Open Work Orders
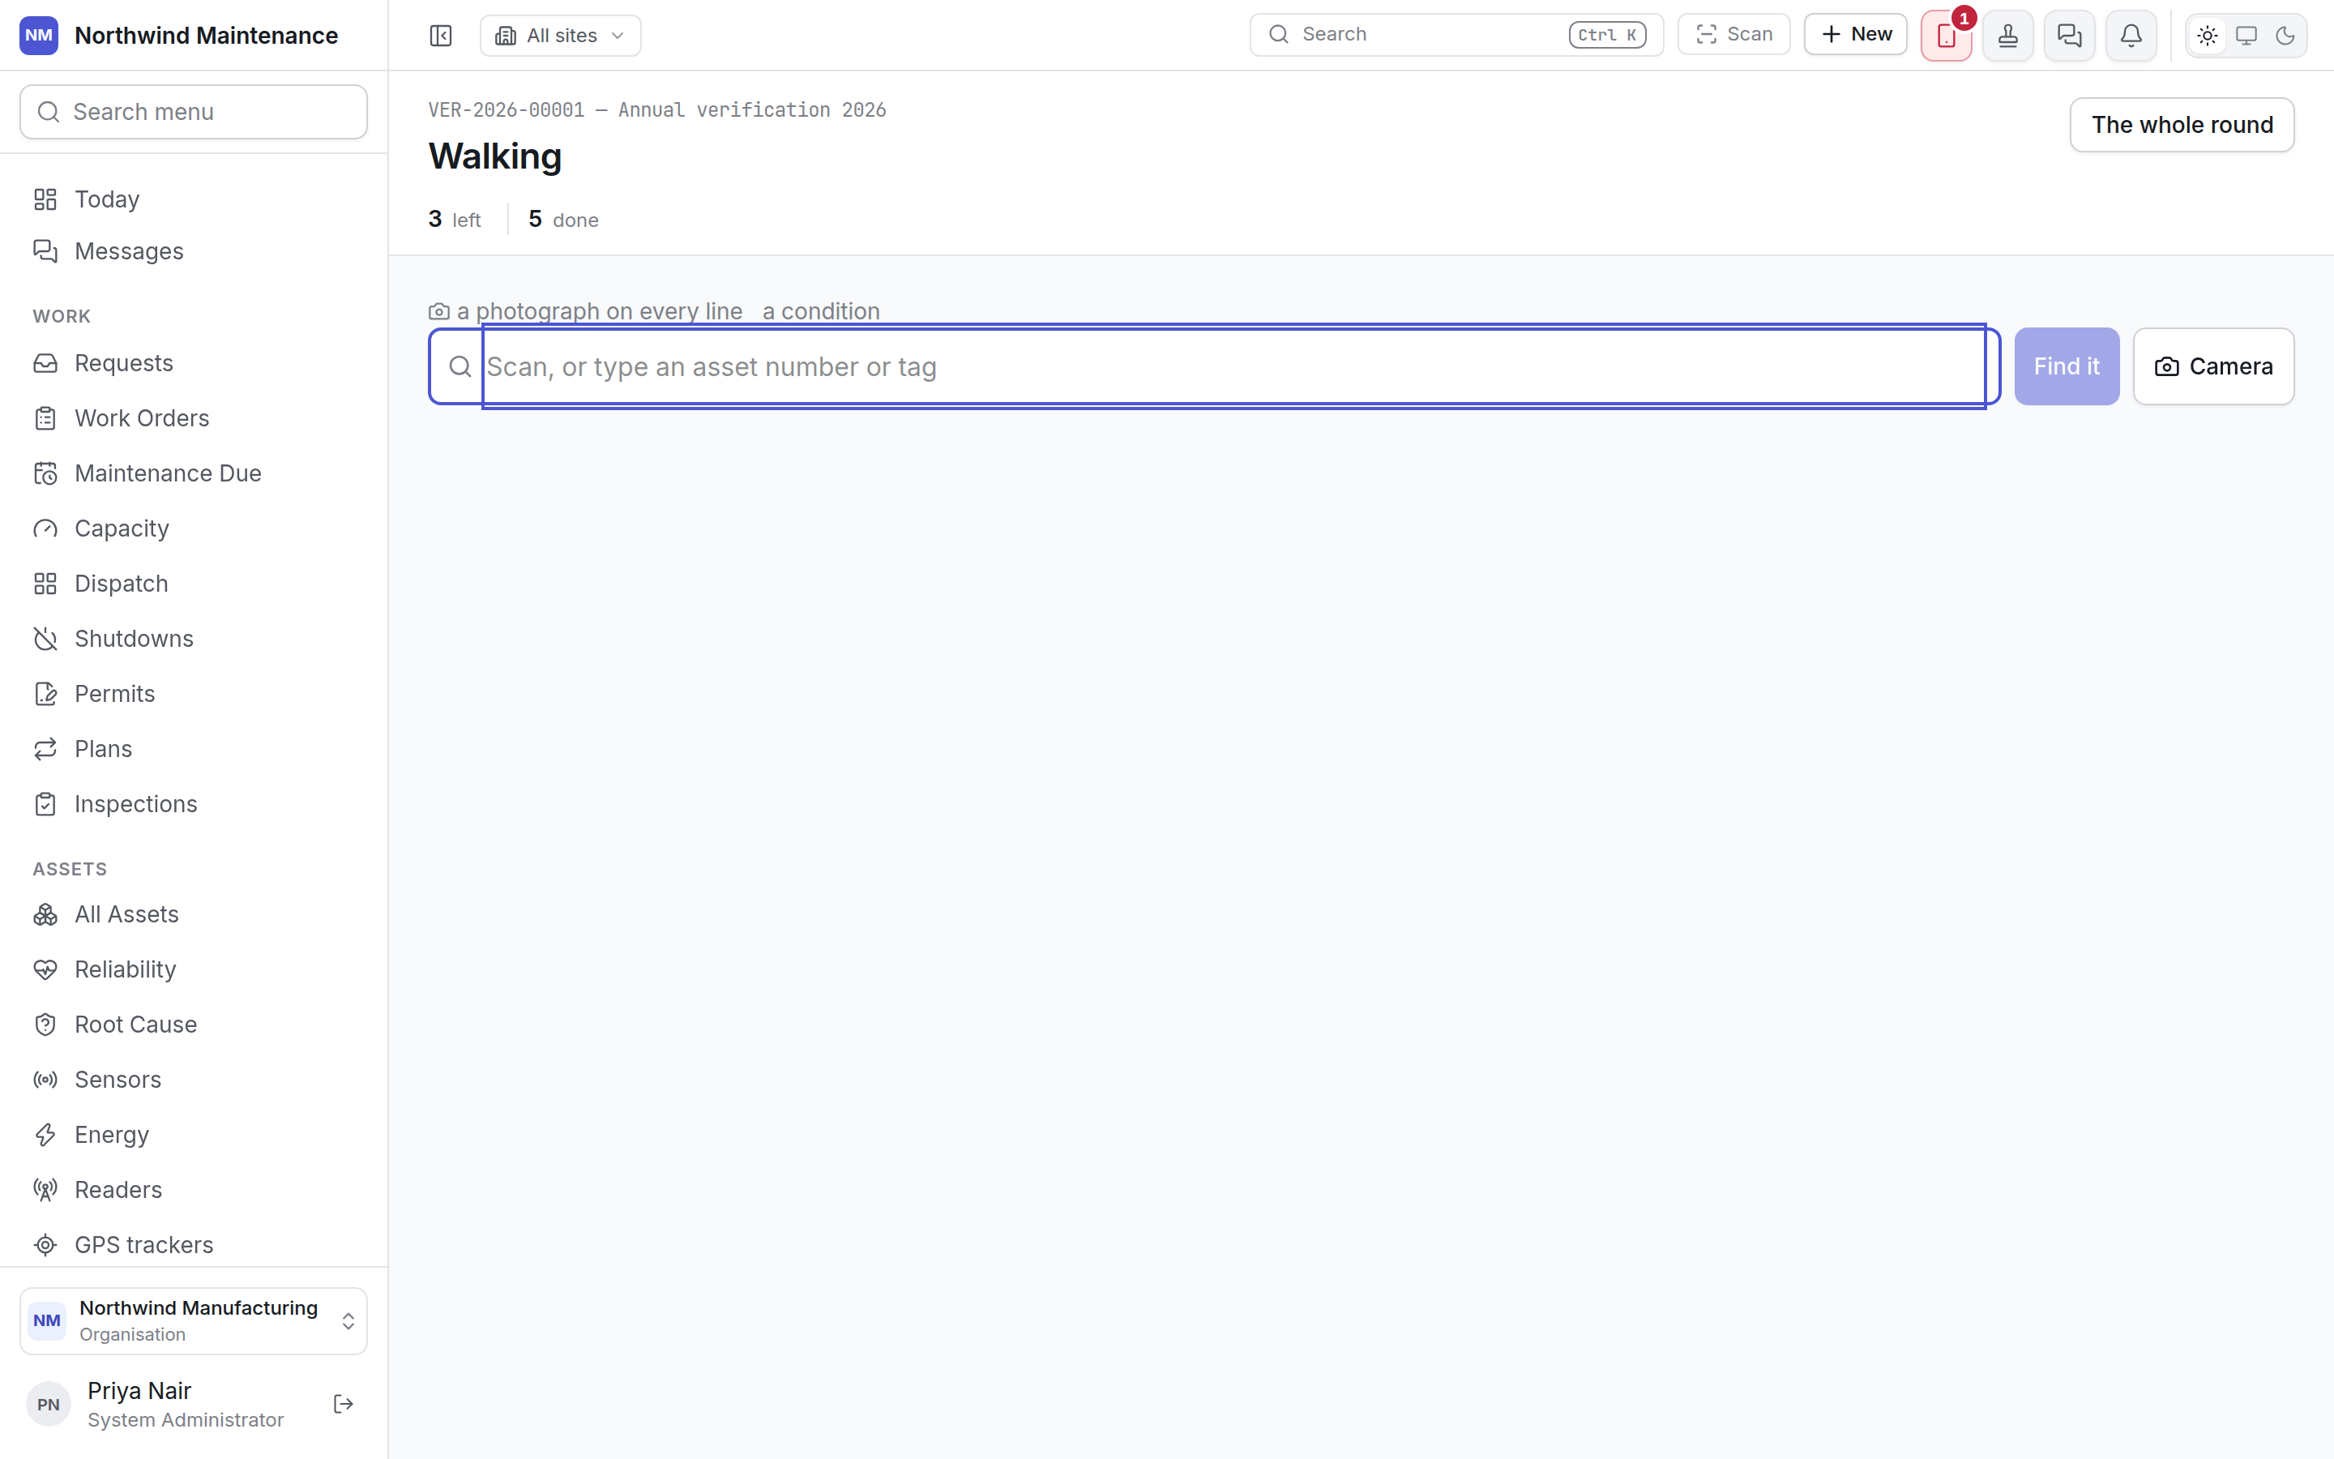Screen dimensions: 2334x1459 click(x=194, y=417)
